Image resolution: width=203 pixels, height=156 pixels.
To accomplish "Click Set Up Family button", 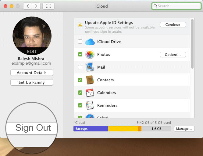I will (32, 82).
